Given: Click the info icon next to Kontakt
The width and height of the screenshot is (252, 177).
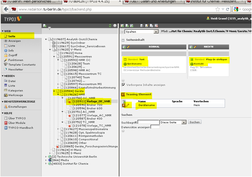Looking at the screenshot, I should tap(192, 64).
